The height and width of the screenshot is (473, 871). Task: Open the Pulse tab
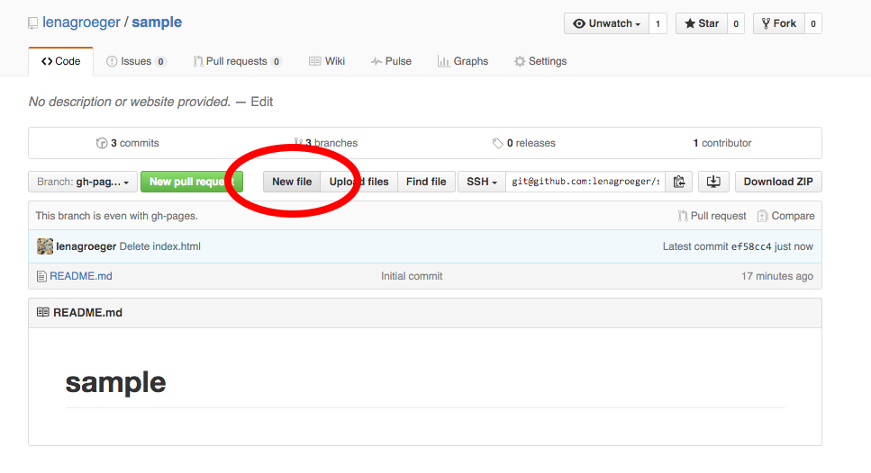(391, 61)
